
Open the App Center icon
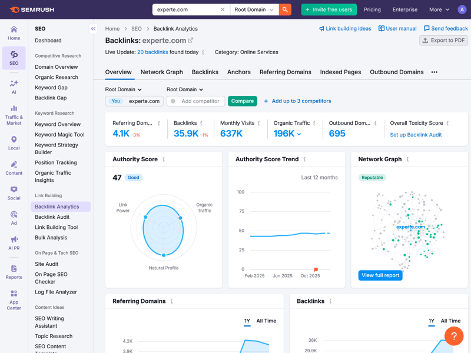[14, 299]
